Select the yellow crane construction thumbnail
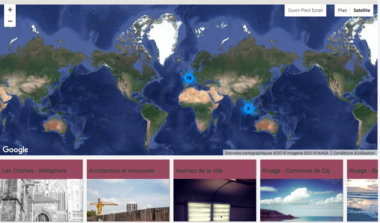380x223 pixels. click(128, 200)
